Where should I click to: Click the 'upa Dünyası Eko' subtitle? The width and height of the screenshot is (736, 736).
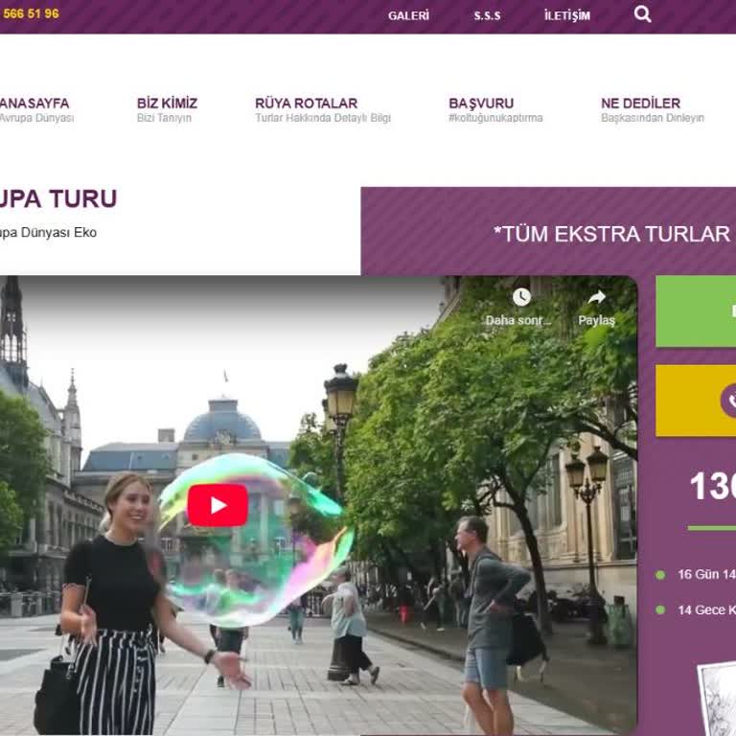click(48, 232)
